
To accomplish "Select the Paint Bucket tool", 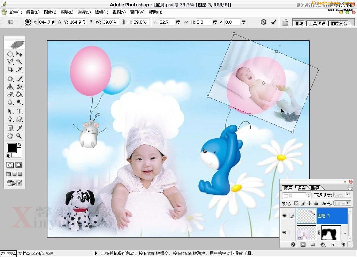I will pyautogui.click(x=19, y=94).
